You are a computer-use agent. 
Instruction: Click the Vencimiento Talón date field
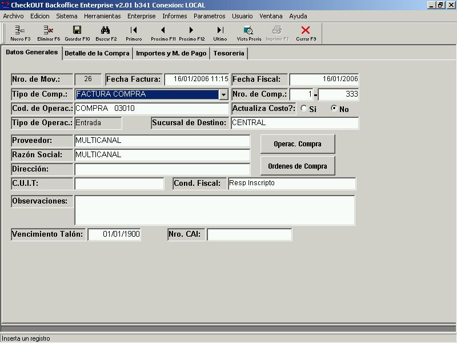[x=114, y=234]
